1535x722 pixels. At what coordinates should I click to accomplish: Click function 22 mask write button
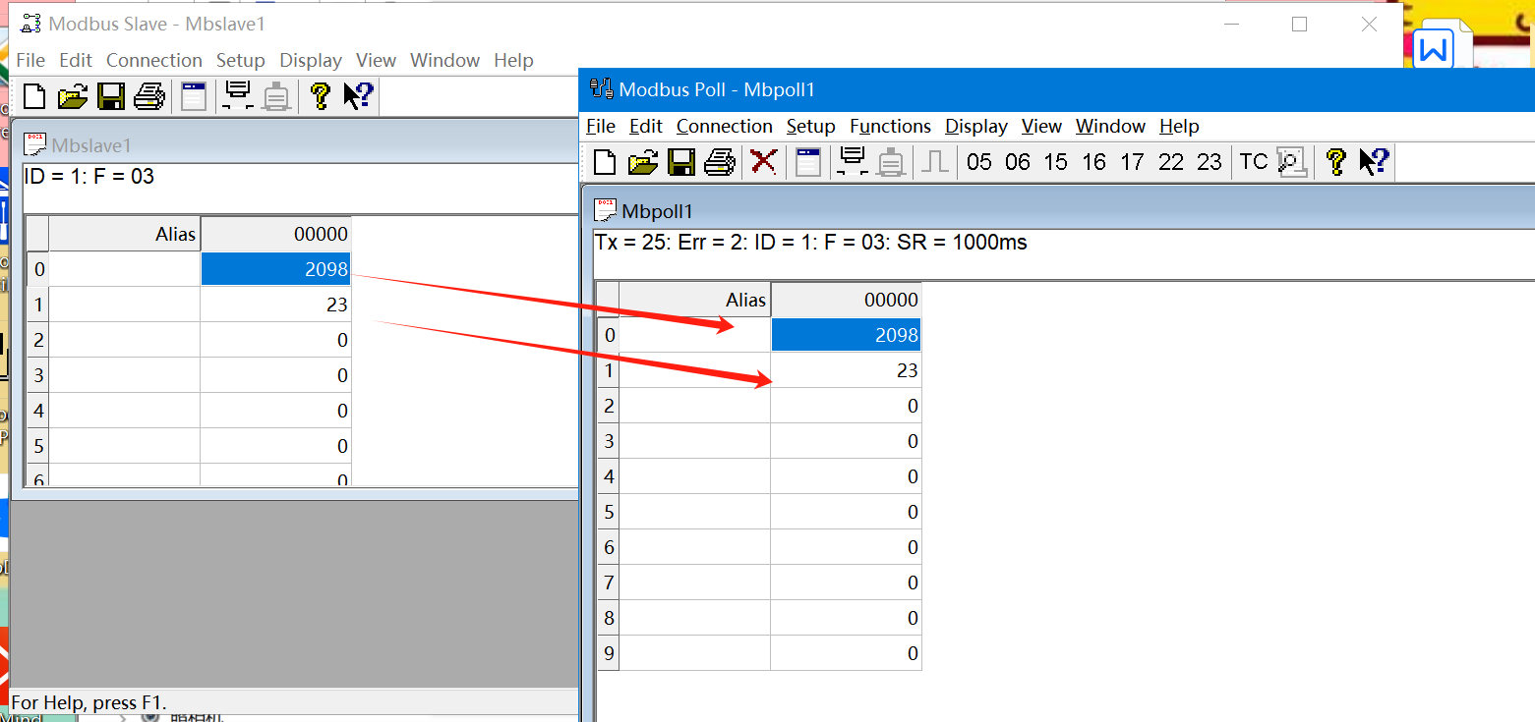[1171, 162]
